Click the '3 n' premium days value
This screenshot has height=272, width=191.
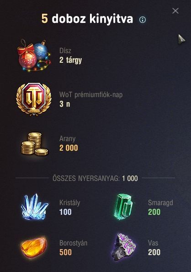coord(65,104)
